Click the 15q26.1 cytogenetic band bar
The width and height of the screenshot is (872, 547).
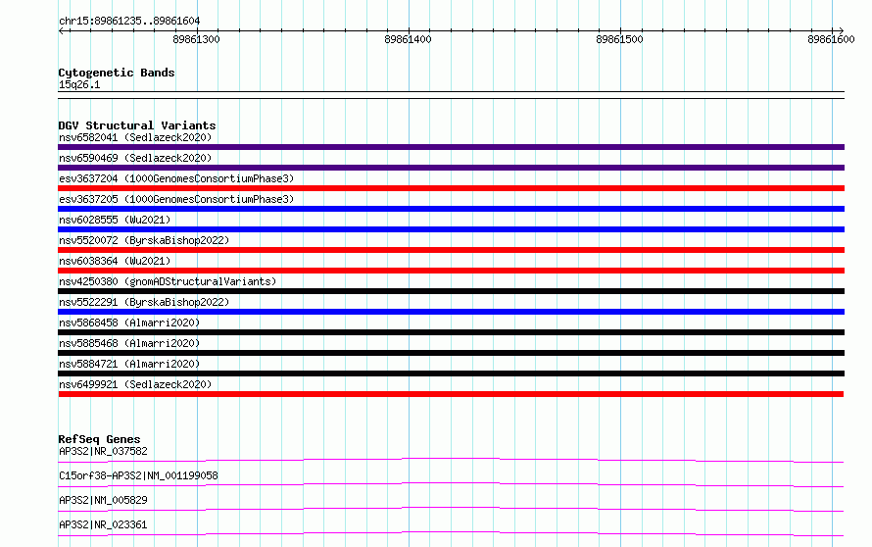point(451,95)
